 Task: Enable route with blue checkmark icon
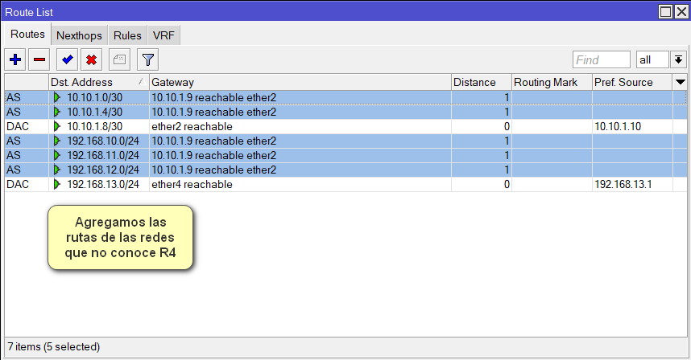coord(68,59)
